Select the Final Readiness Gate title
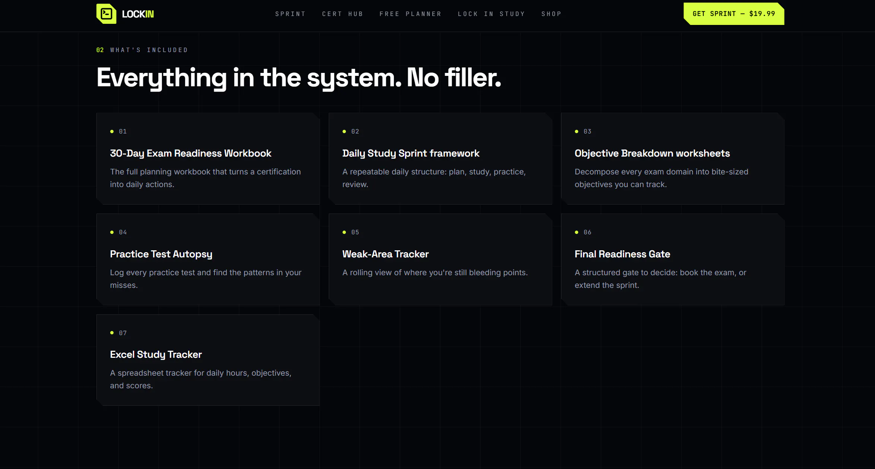875x469 pixels. pyautogui.click(x=622, y=254)
